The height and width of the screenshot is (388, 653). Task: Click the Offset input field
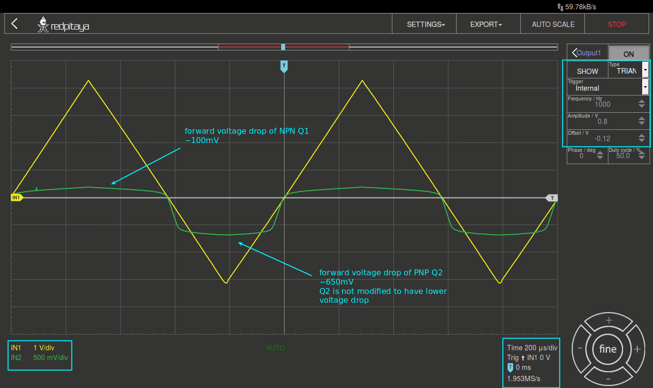602,138
